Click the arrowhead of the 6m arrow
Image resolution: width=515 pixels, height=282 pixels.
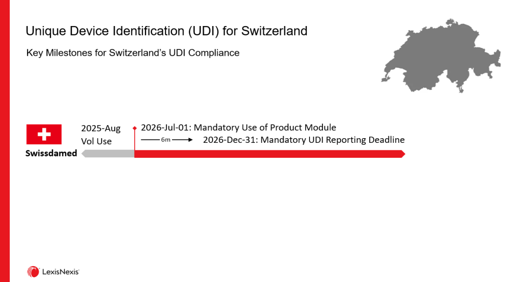(x=190, y=140)
